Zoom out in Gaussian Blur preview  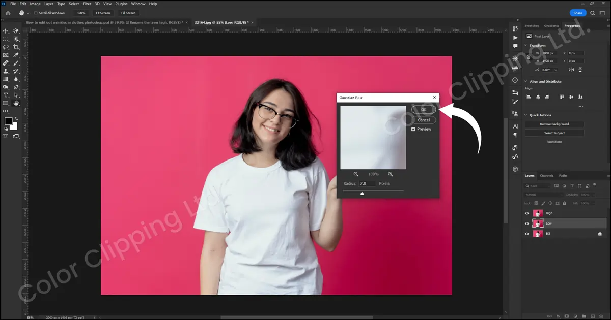point(356,174)
